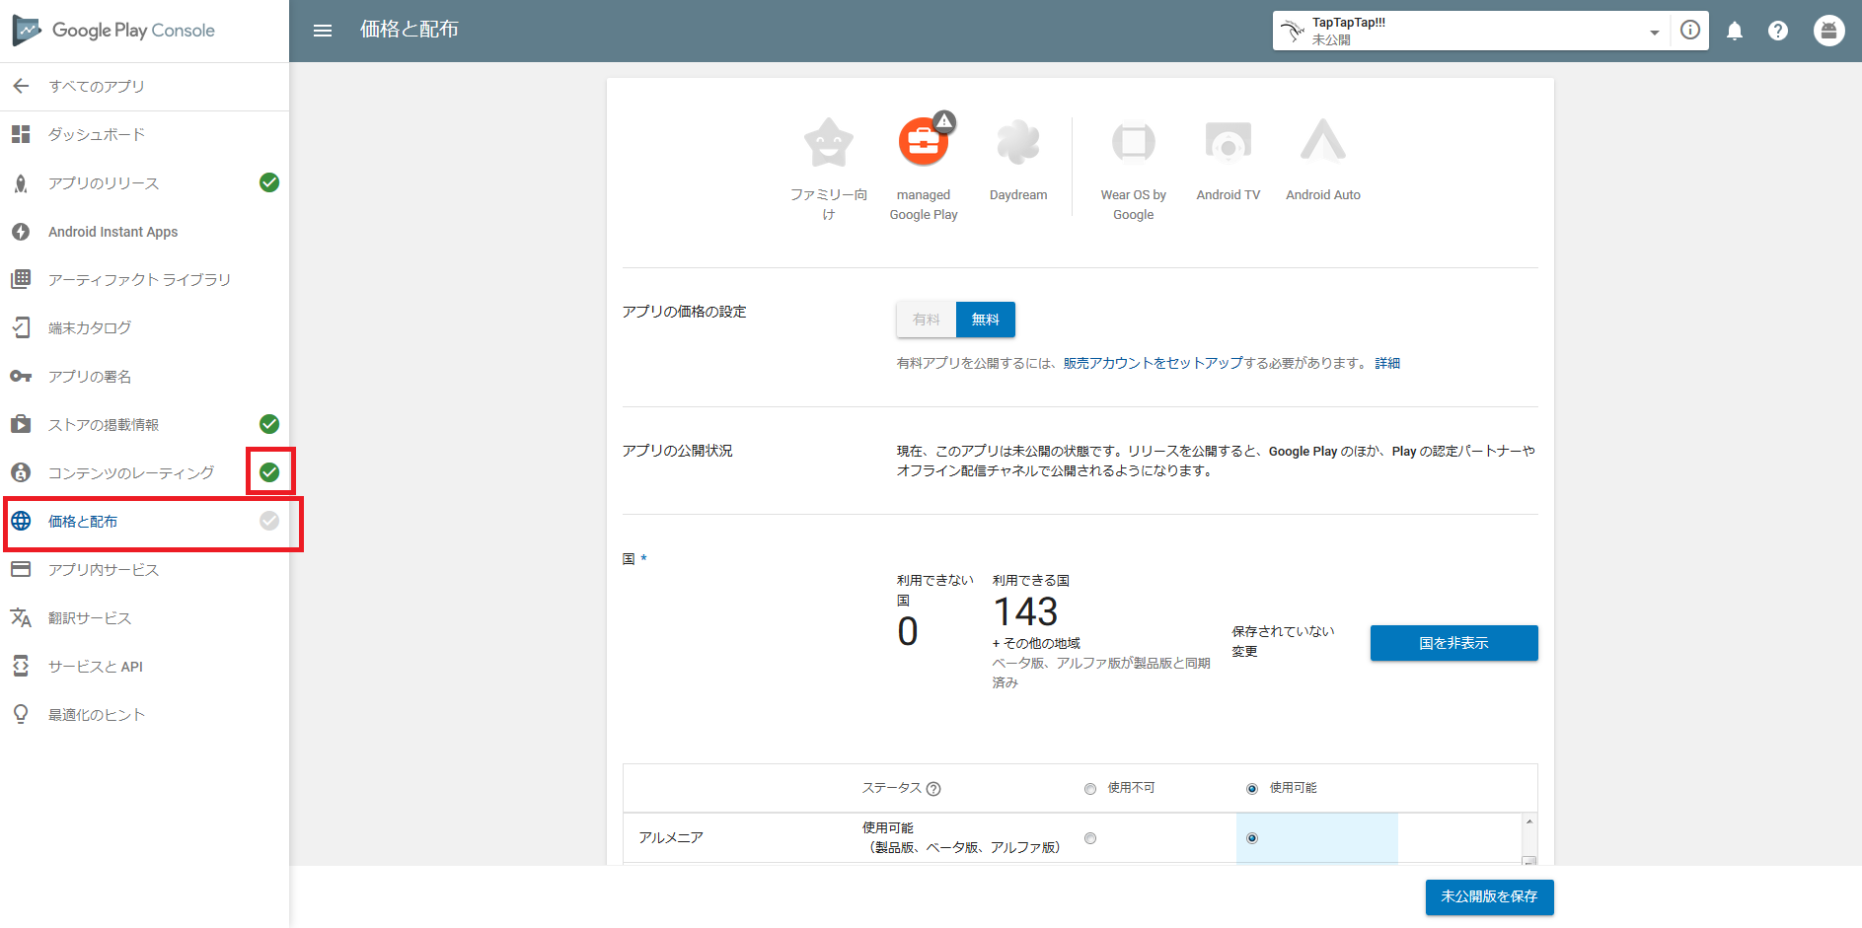Select the header 使用可能 radio button
Screen dimensions: 1862x928
coord(1252,789)
